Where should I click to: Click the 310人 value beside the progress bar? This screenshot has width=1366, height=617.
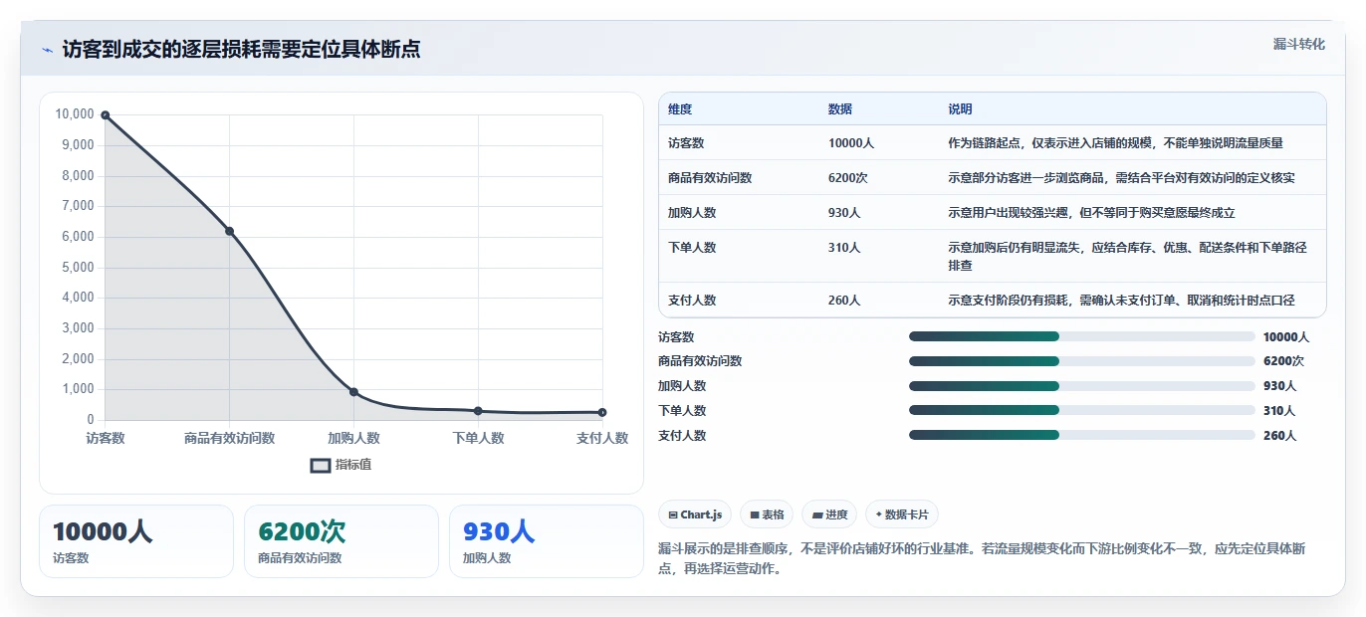pyautogui.click(x=1279, y=410)
